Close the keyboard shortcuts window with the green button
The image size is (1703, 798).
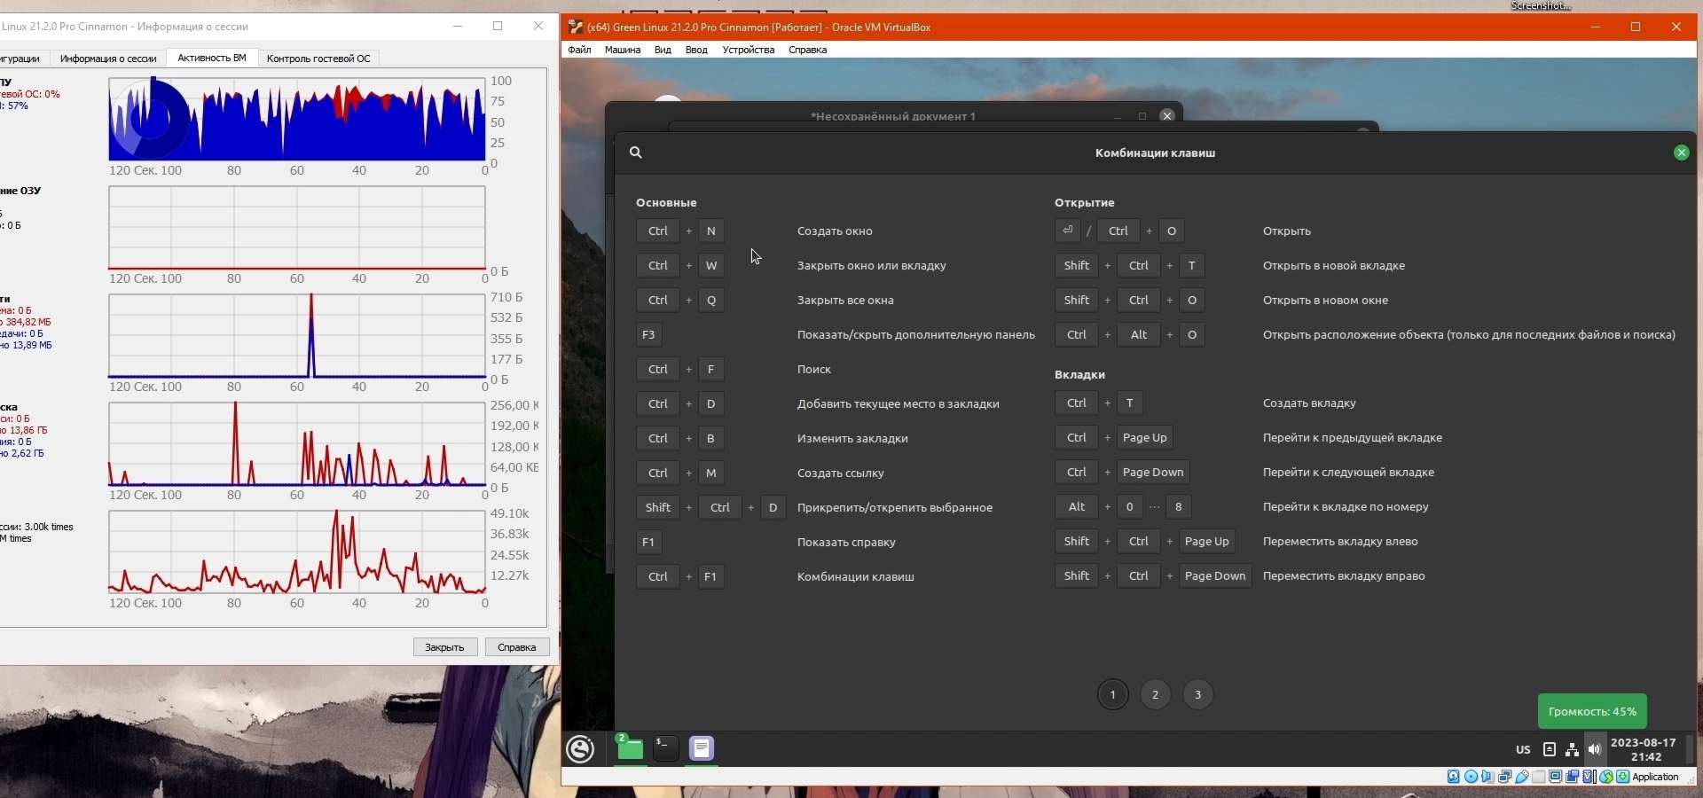(x=1681, y=153)
